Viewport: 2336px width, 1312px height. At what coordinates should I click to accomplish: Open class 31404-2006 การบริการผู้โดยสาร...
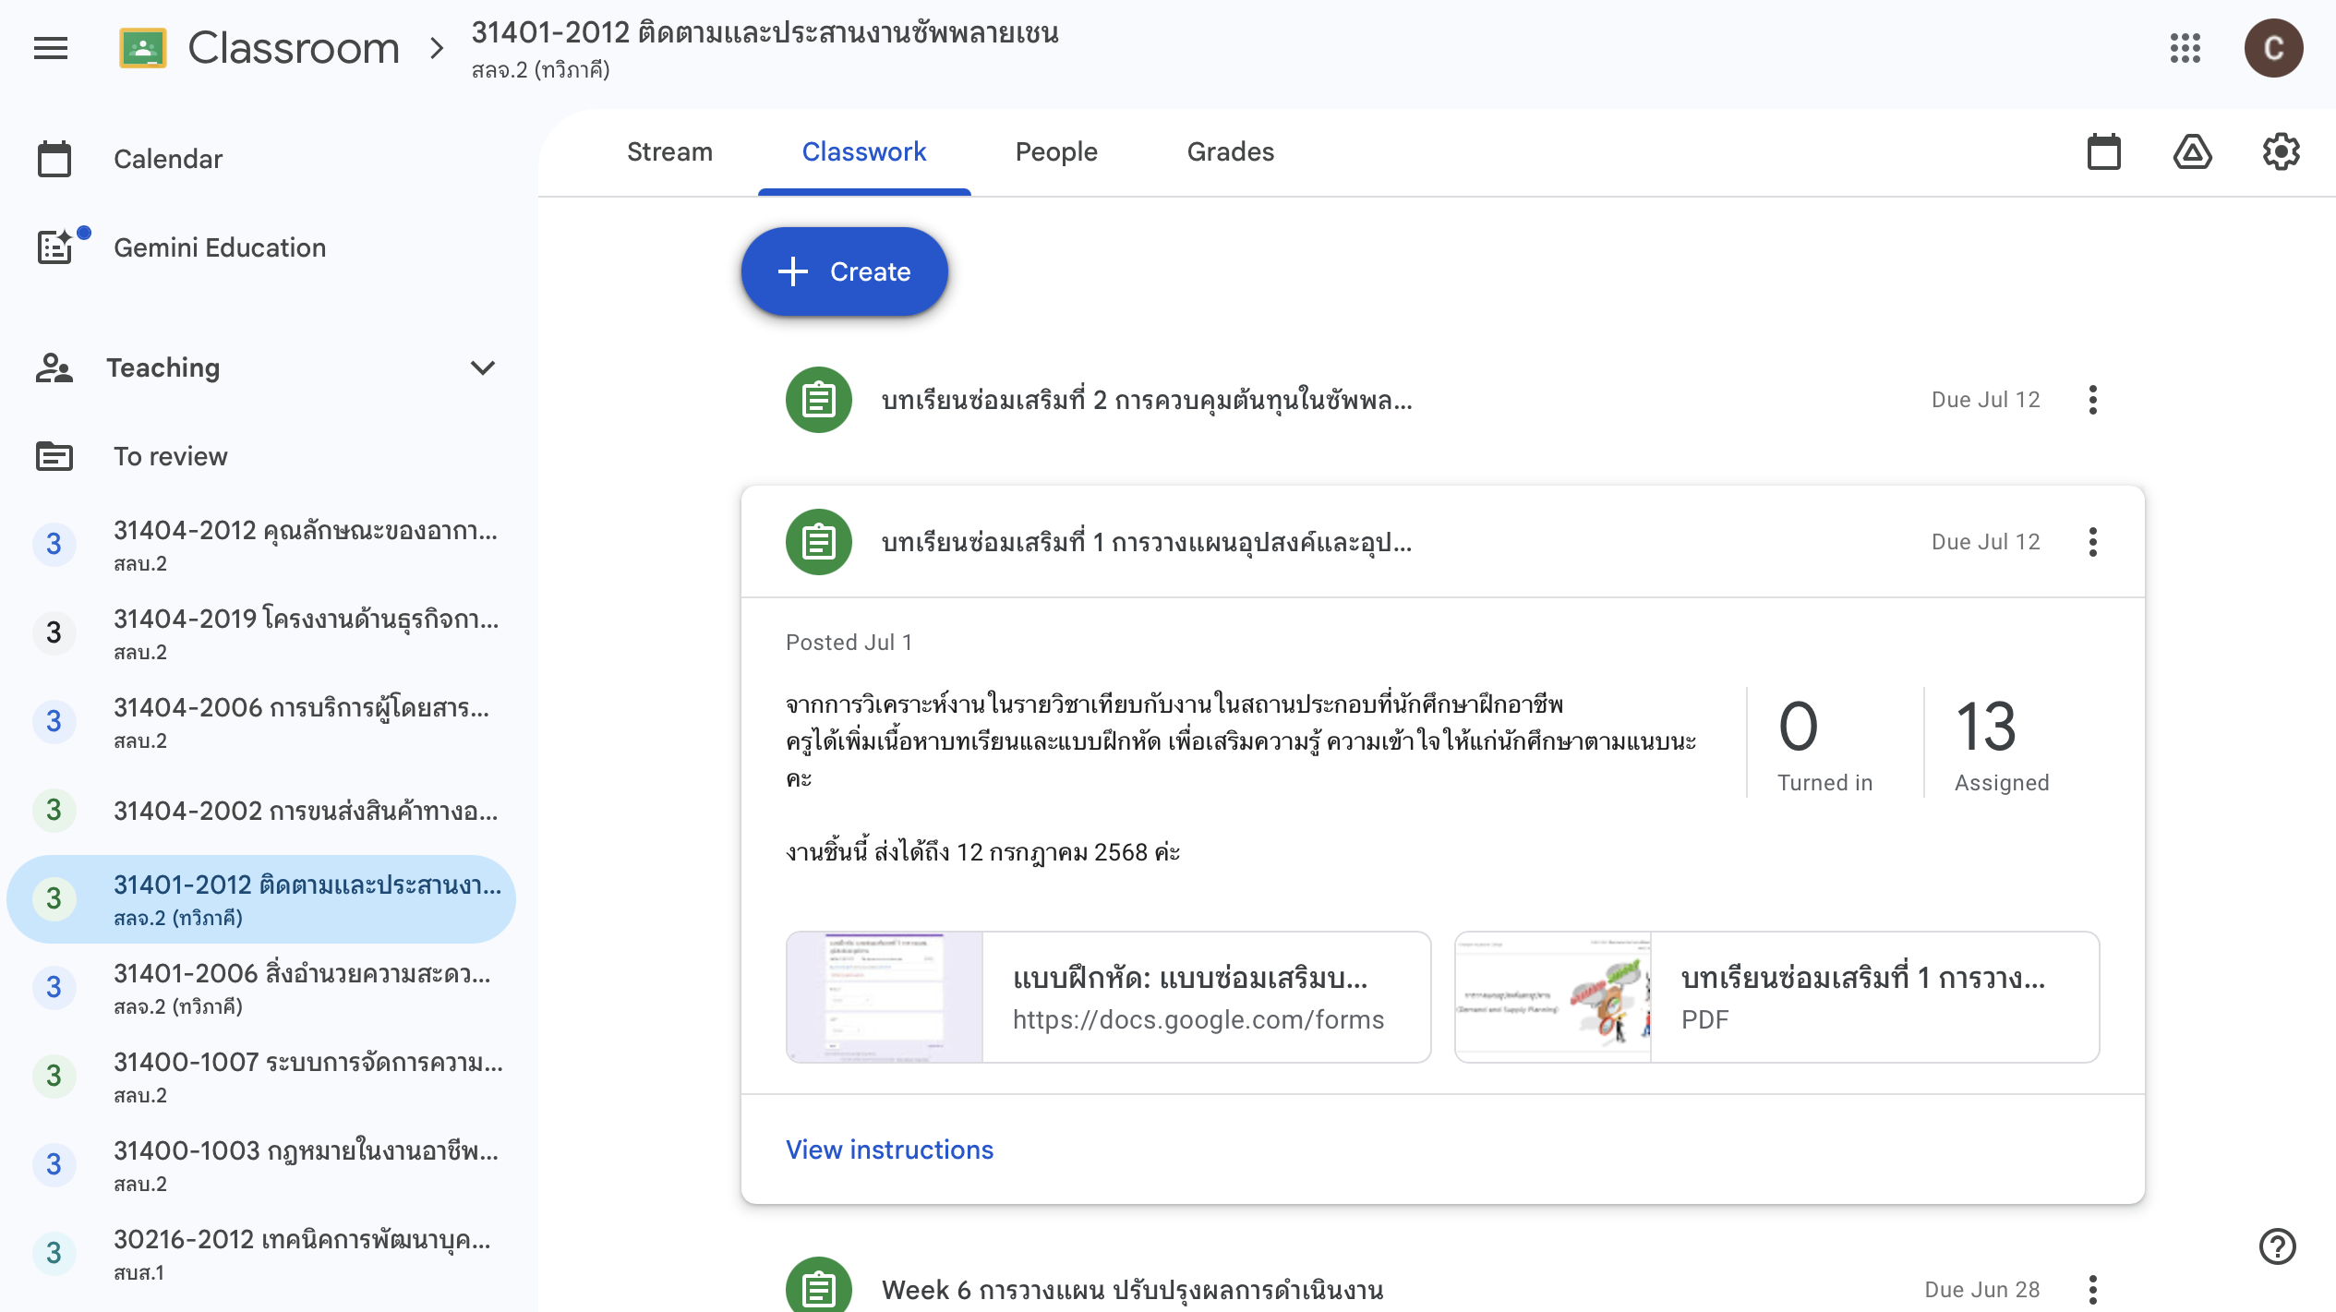point(260,721)
